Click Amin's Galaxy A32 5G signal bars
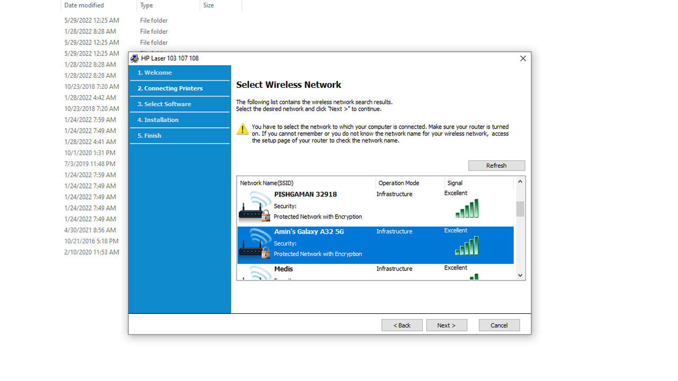 click(467, 246)
